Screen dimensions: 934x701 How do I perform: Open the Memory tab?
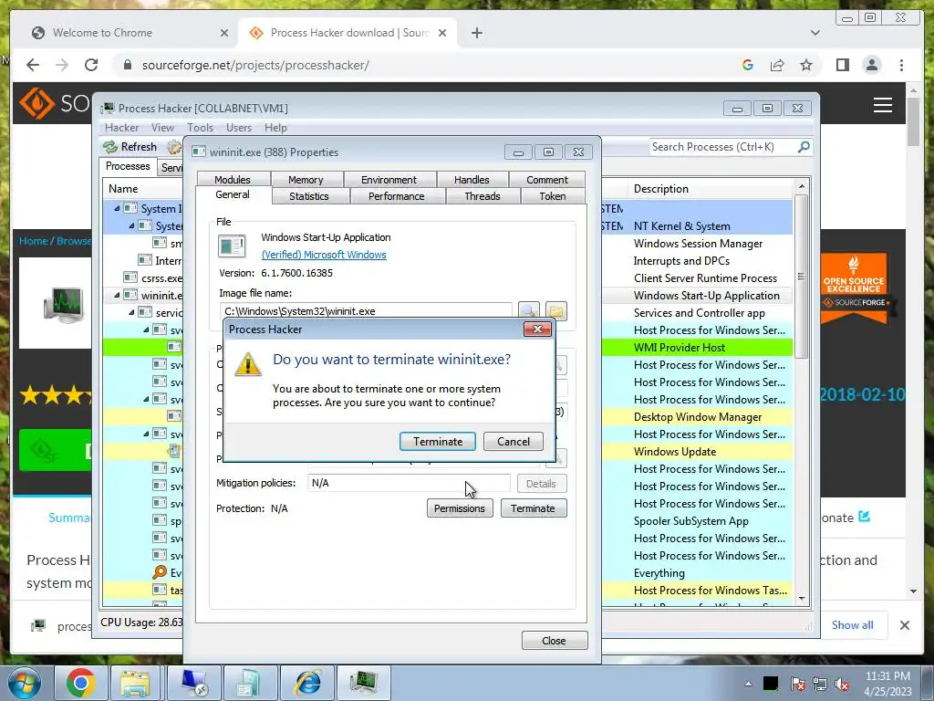(x=306, y=180)
